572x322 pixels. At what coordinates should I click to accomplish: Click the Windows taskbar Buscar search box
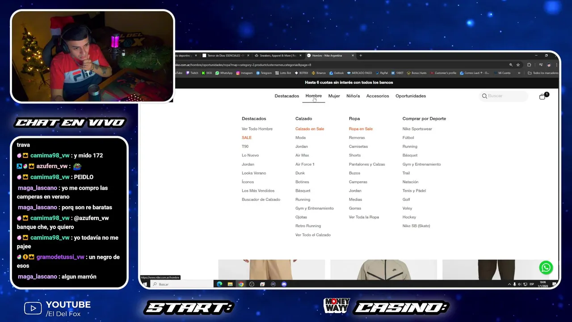pyautogui.click(x=182, y=284)
